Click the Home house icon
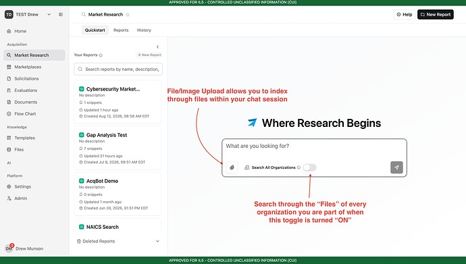 (9, 31)
